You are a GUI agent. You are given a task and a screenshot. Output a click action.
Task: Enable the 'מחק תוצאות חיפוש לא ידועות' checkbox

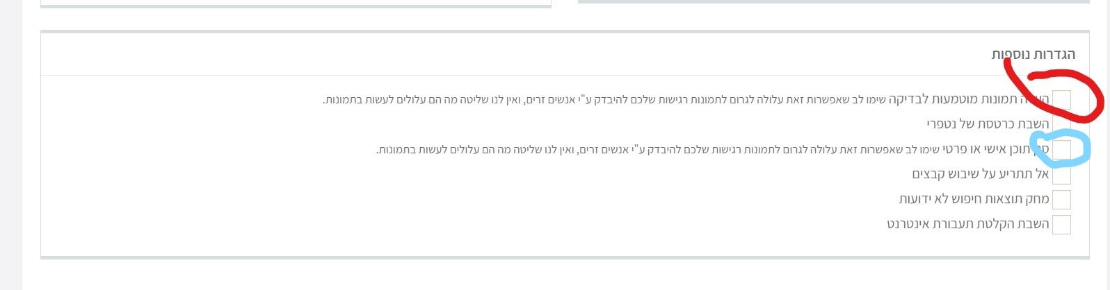(1061, 200)
